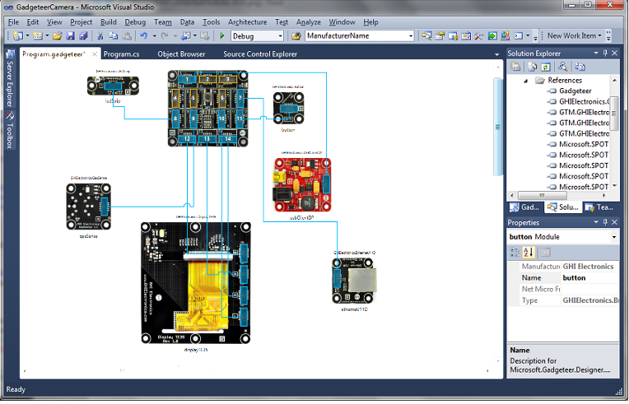Click the Refresh icon in Solution Explorer

[x=546, y=67]
